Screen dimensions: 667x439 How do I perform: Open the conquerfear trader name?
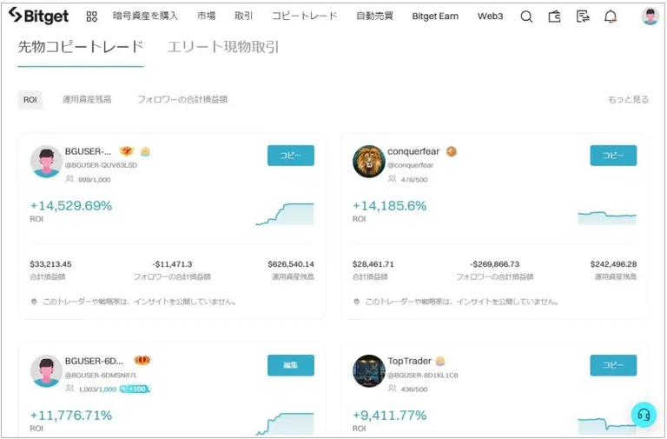point(413,151)
